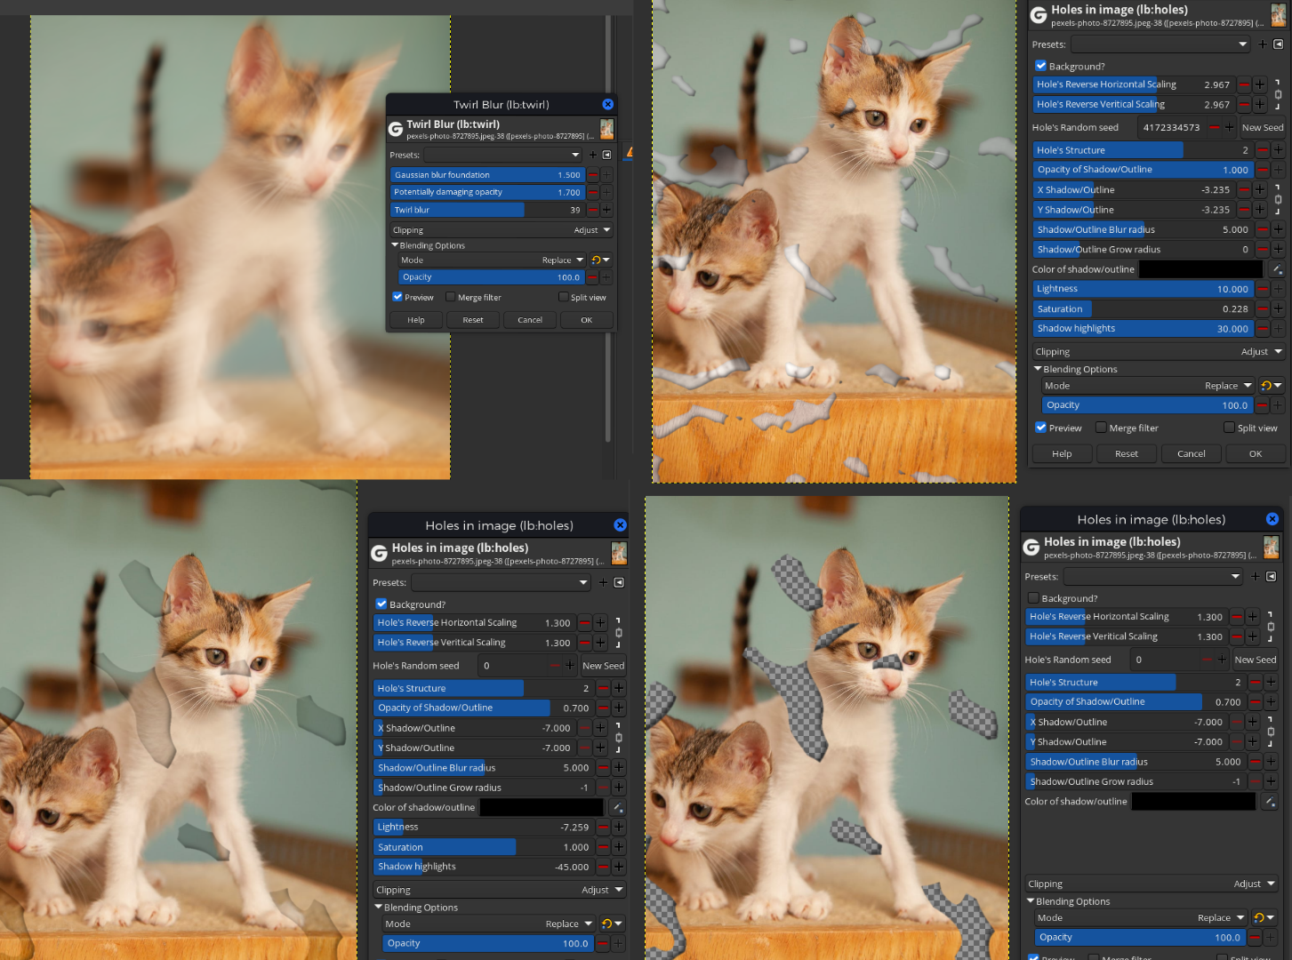The height and width of the screenshot is (960, 1292).
Task: Open Mode Replace dropdown in Lightness -7.259 Holes dialog
Action: click(489, 924)
